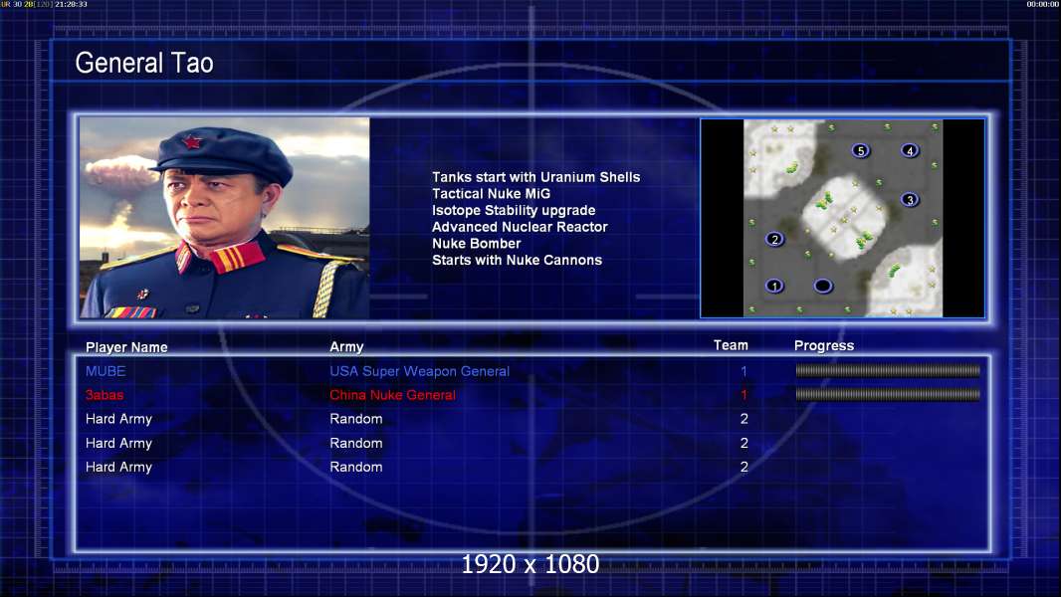The width and height of the screenshot is (1061, 597).
Task: Click the Progress column header
Action: tap(823, 346)
